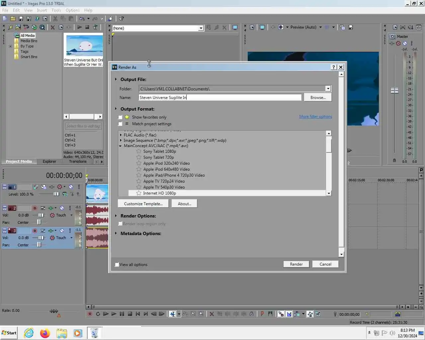Viewport: 425px width, 340px height.
Task: Start preview in Project Media toolbar
Action: [79, 27]
